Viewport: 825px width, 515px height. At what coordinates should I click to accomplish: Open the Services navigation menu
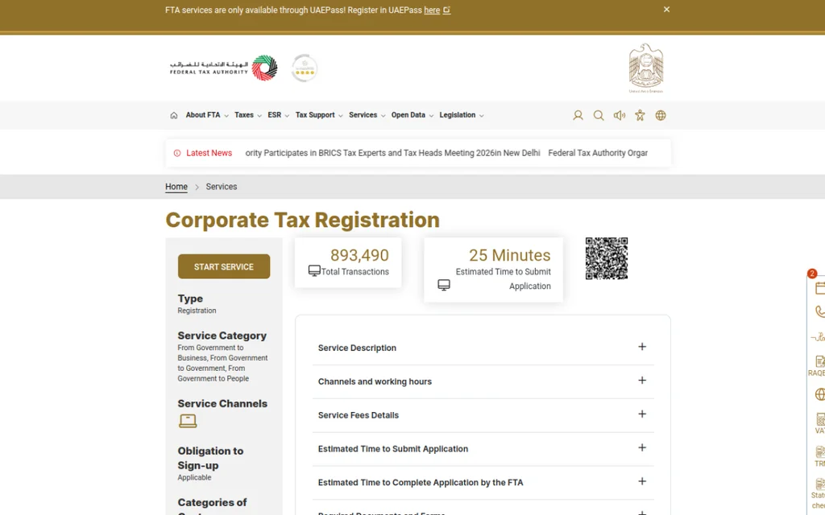pos(367,115)
